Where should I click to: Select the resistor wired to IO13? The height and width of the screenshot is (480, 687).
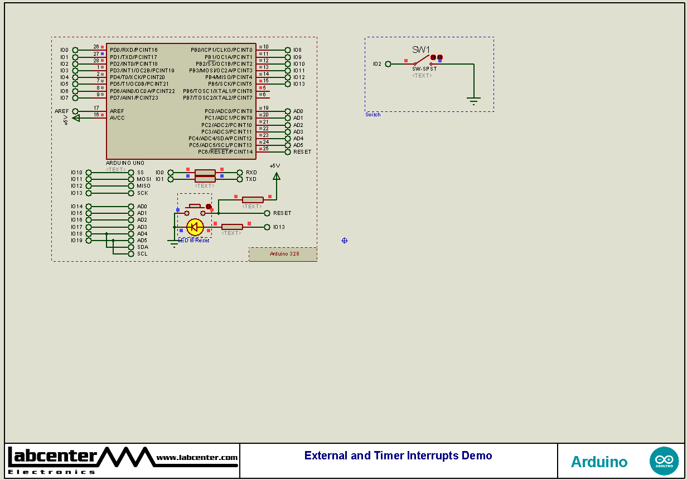(x=231, y=227)
